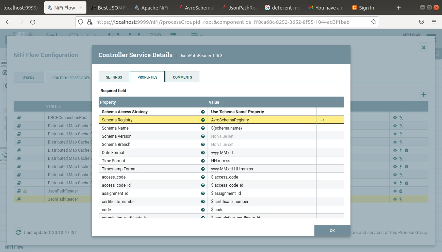The width and height of the screenshot is (442, 252).
Task: Click the $.assignment_id value cell
Action: [x=262, y=193]
